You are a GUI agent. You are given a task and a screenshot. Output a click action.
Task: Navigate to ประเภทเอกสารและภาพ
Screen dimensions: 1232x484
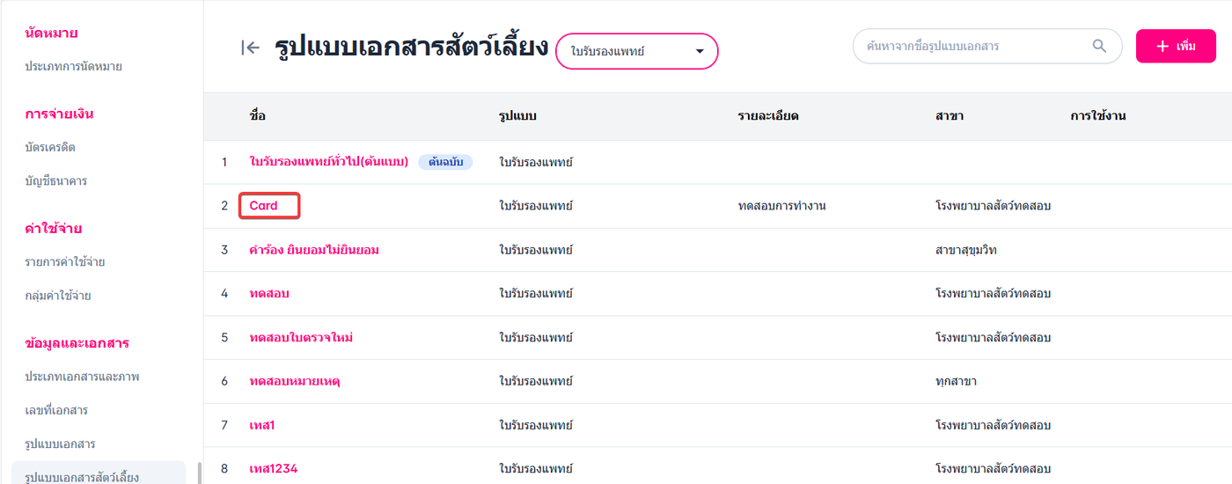83,376
